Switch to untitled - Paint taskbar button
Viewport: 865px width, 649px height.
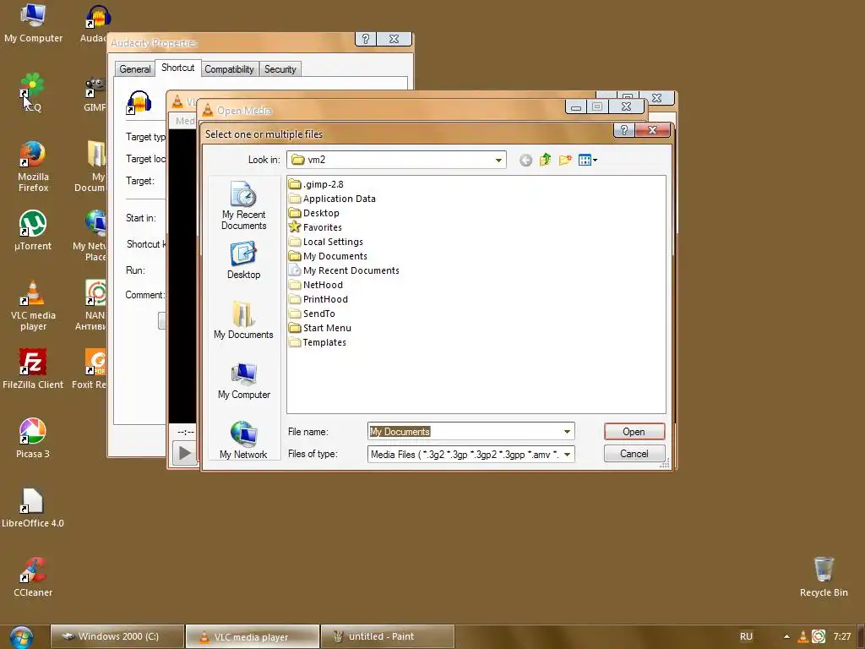pyautogui.click(x=387, y=636)
